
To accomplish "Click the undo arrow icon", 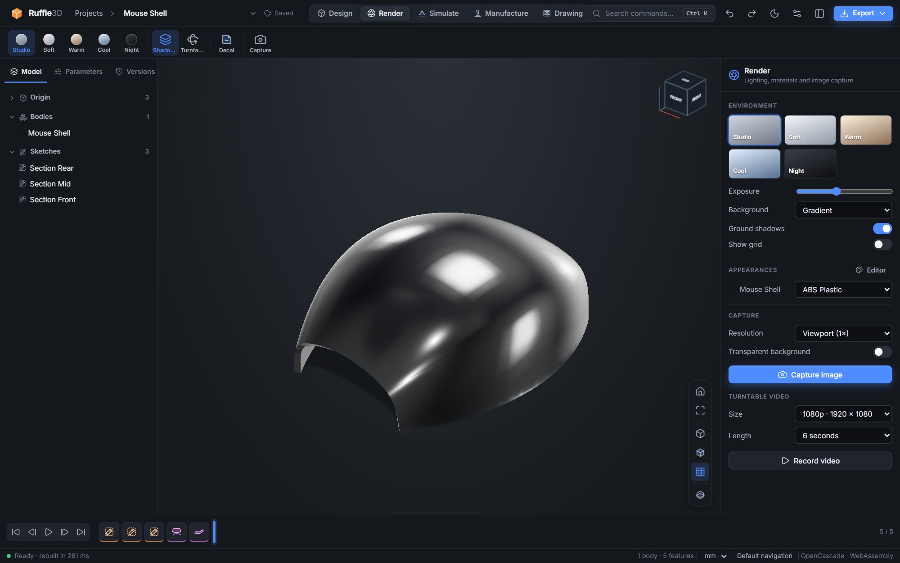I will pos(729,14).
